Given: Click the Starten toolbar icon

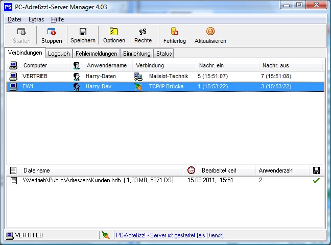Looking at the screenshot, I should pos(21,32).
